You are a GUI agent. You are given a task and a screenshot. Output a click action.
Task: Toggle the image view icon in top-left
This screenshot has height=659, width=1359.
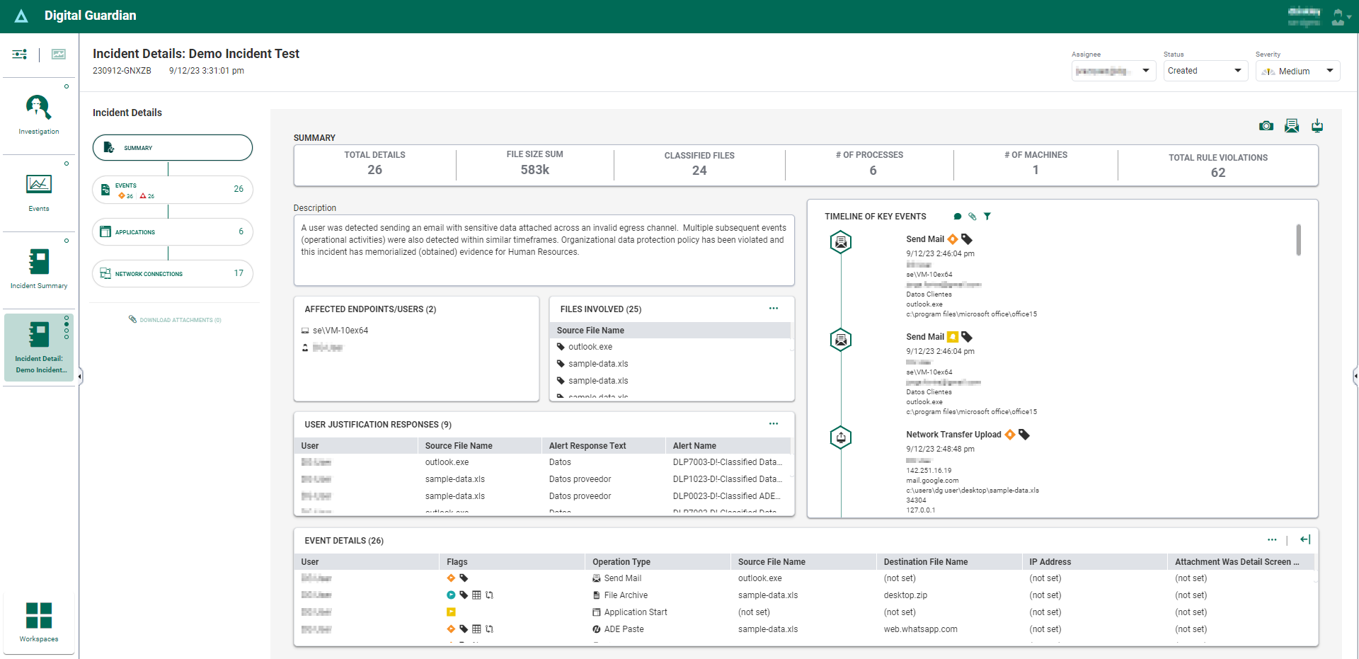(59, 55)
